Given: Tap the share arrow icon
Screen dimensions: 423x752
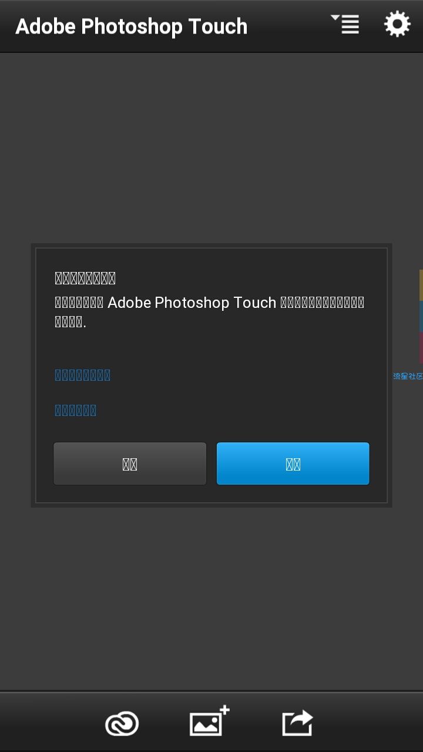Looking at the screenshot, I should pyautogui.click(x=297, y=723).
